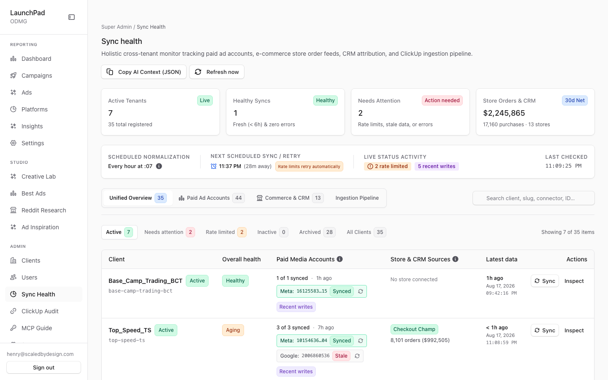Select the Active 7 filter

pyautogui.click(x=119, y=232)
